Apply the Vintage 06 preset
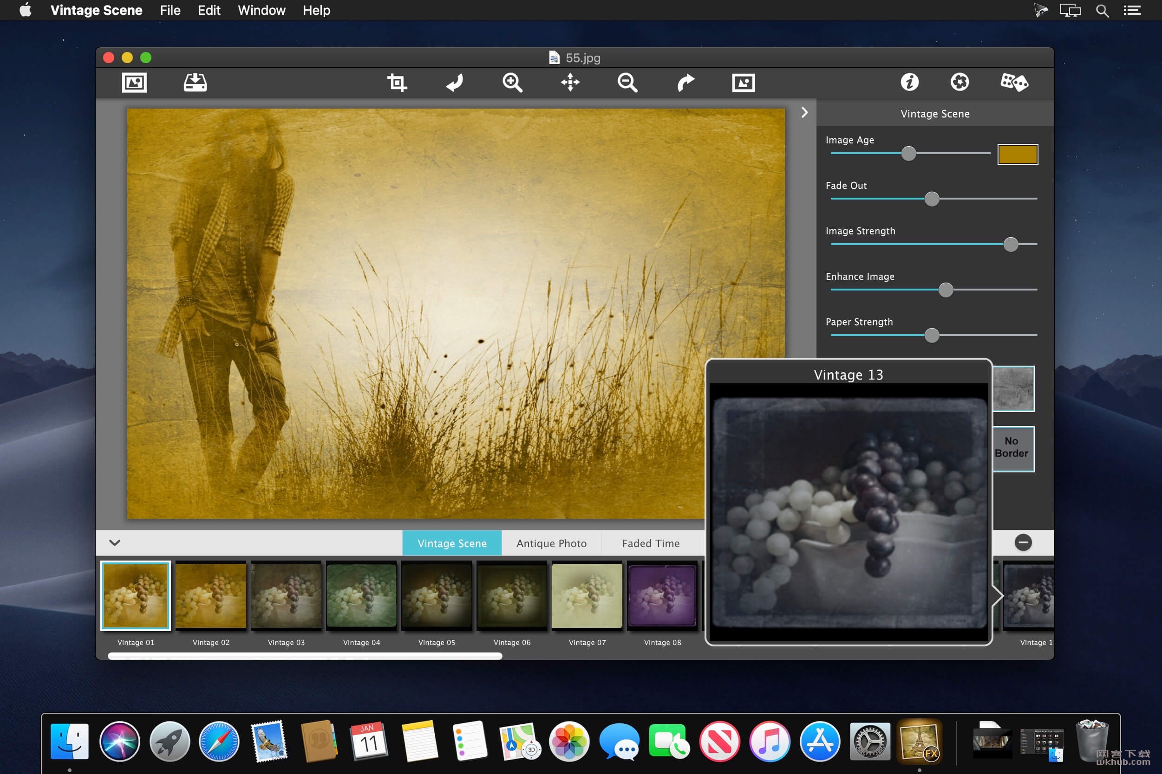This screenshot has width=1162, height=774. pos(512,596)
